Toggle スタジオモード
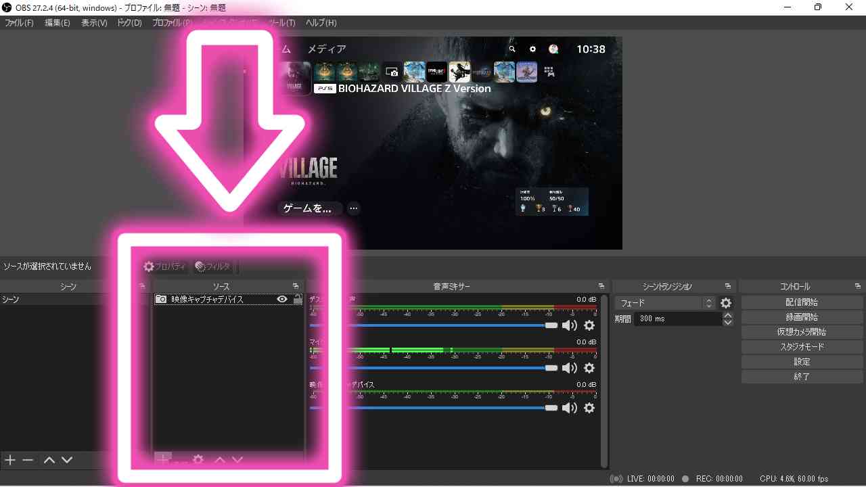Screen dimensions: 866x487 (802, 347)
